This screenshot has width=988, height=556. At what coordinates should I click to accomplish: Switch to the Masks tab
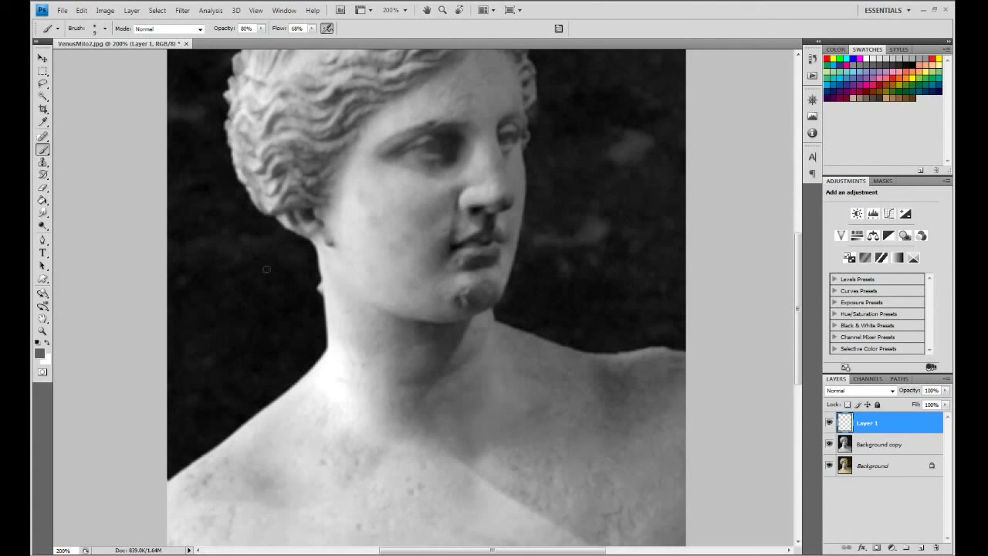[882, 181]
